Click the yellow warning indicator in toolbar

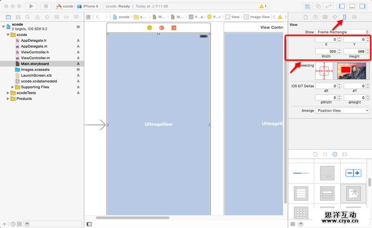point(263,6)
